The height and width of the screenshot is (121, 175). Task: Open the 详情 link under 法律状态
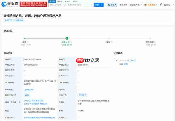click(x=126, y=64)
